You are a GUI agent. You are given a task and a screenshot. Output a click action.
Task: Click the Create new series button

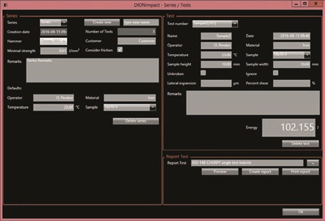pos(102,22)
